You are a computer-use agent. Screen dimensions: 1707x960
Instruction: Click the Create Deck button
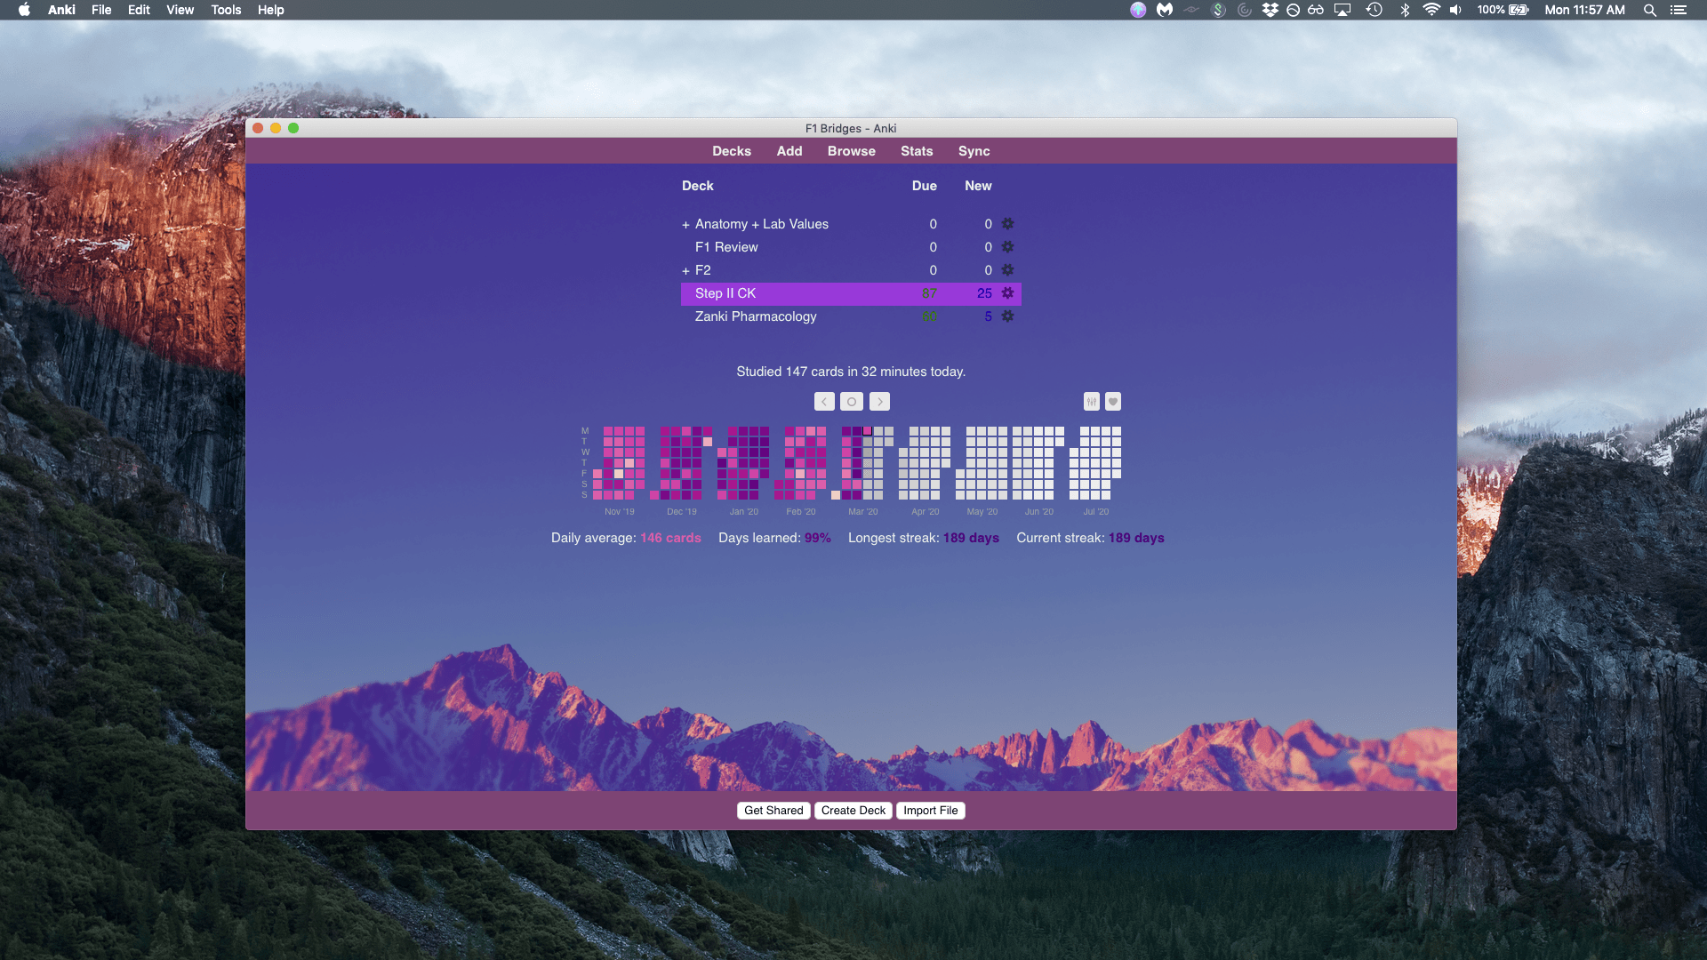click(x=853, y=811)
